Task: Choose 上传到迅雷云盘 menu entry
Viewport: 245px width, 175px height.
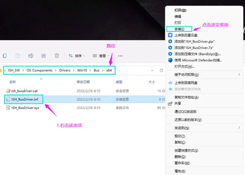Action: point(186,35)
